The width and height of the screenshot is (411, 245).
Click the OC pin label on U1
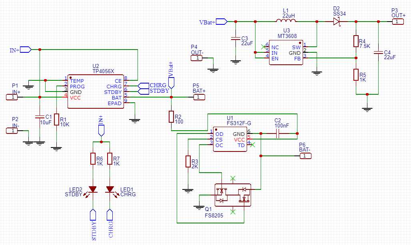coord(219,145)
